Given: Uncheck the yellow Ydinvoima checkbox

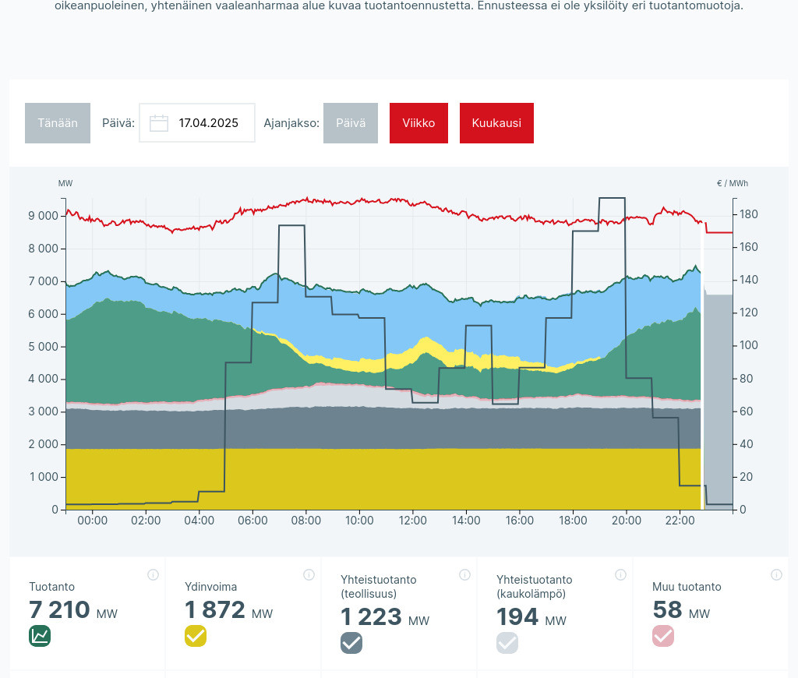Looking at the screenshot, I should (196, 636).
